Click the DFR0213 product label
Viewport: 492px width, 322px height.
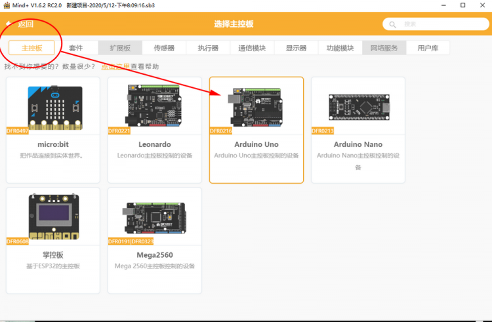(323, 131)
